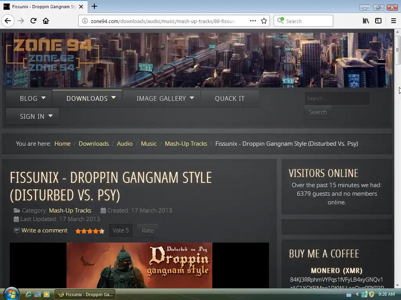Click the Write a comment link
Image resolution: width=401 pixels, height=300 pixels.
click(x=44, y=230)
